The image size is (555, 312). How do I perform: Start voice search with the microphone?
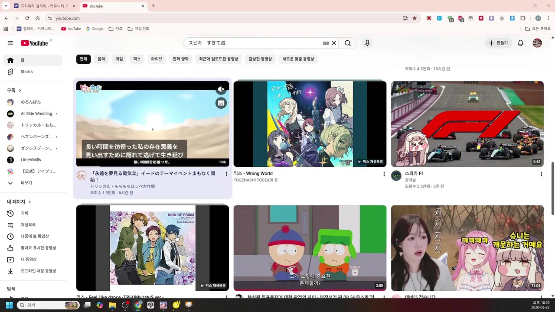(x=367, y=43)
